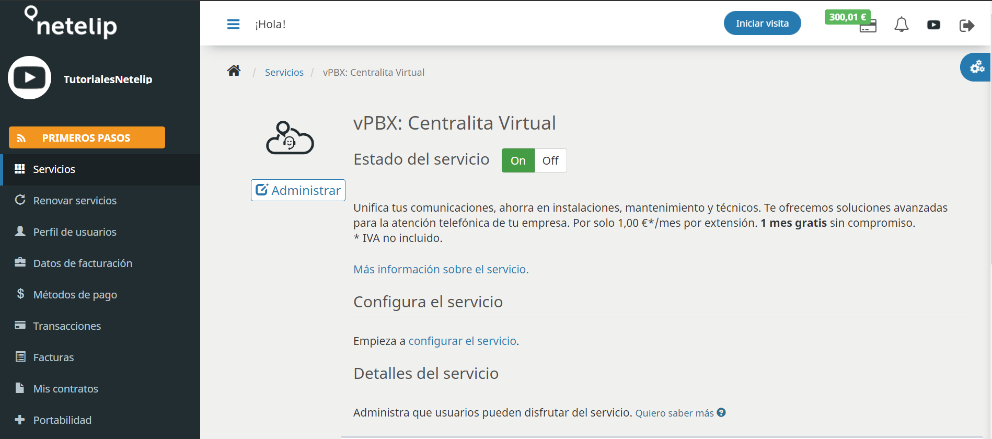This screenshot has width=992, height=439.
Task: Open the hamburger menu icon
Action: pyautogui.click(x=233, y=24)
